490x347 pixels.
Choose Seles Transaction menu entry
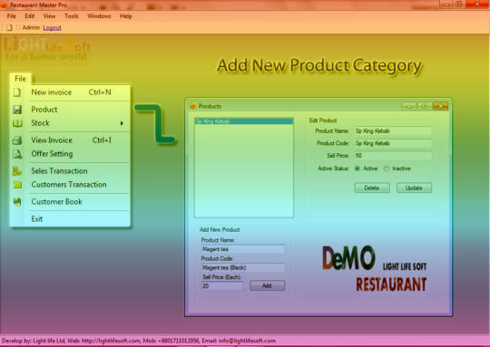click(71, 171)
